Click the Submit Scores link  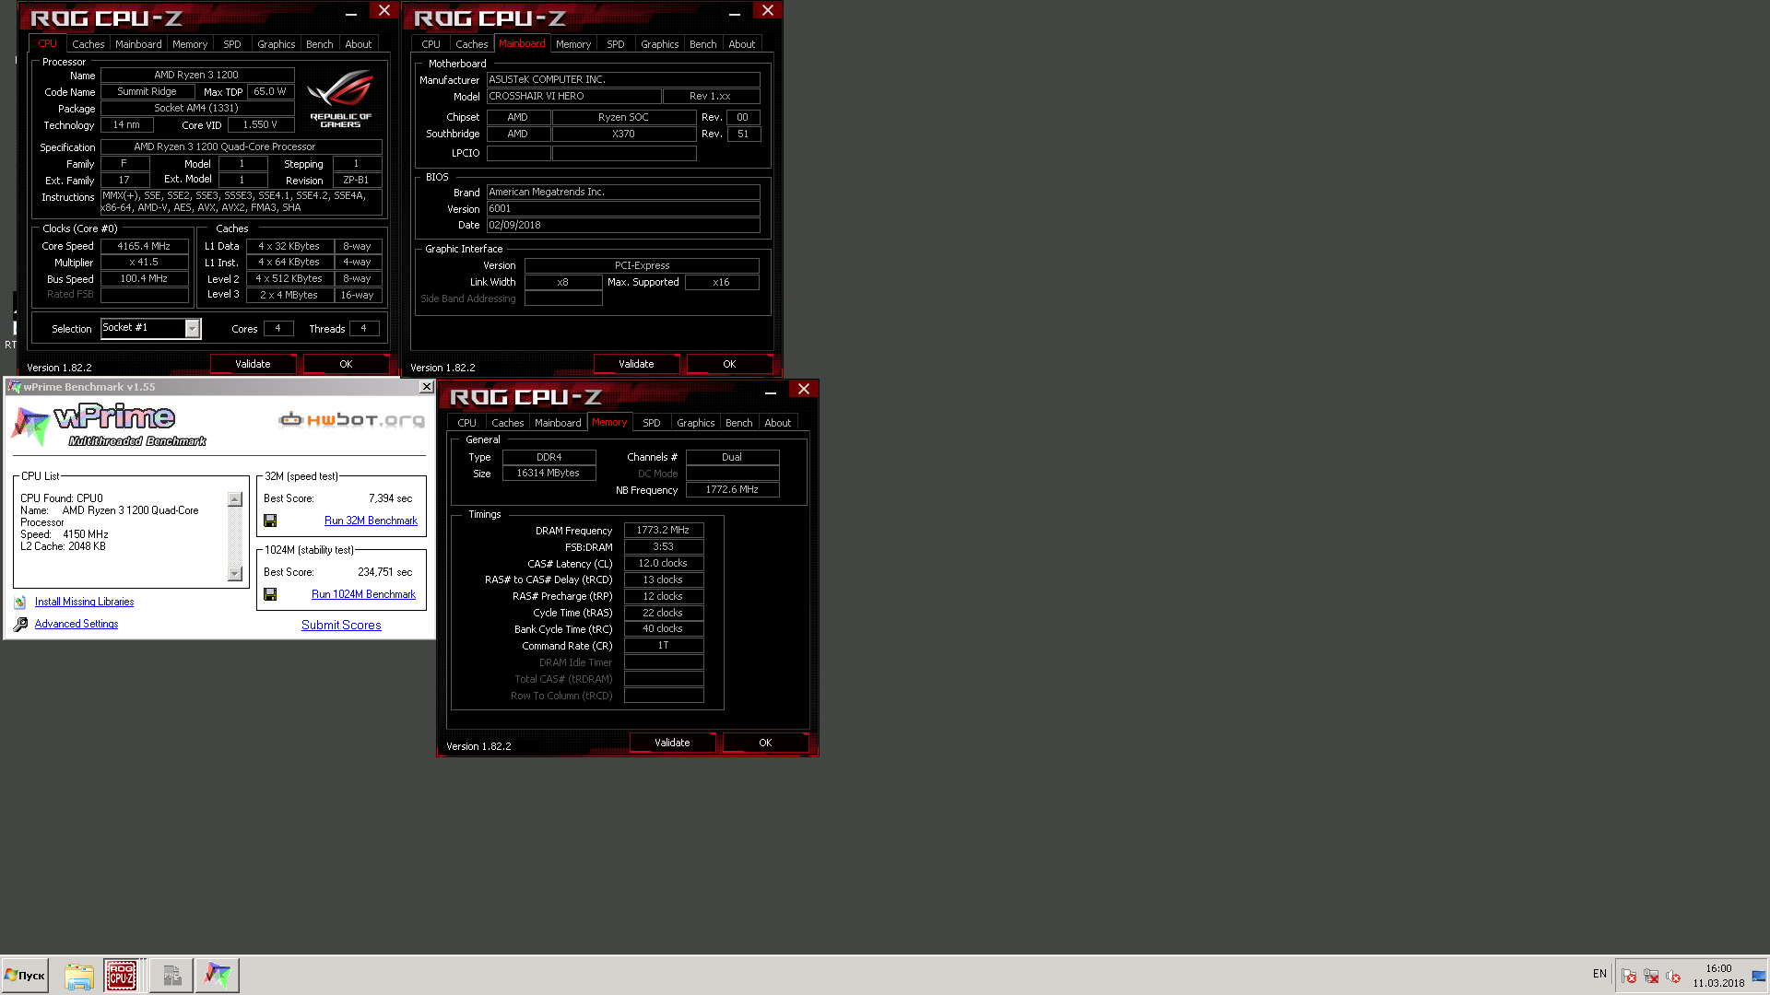click(x=341, y=625)
